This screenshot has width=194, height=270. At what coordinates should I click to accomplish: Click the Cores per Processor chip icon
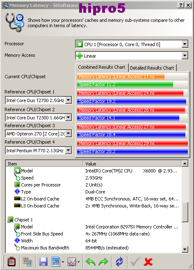[17, 184]
